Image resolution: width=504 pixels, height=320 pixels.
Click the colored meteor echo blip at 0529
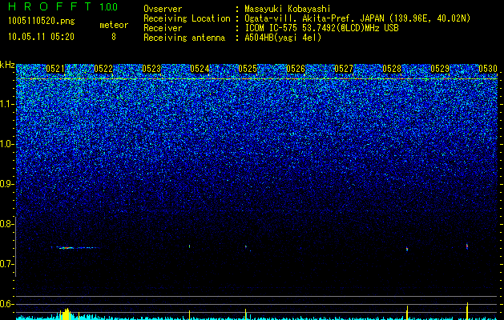467,246
